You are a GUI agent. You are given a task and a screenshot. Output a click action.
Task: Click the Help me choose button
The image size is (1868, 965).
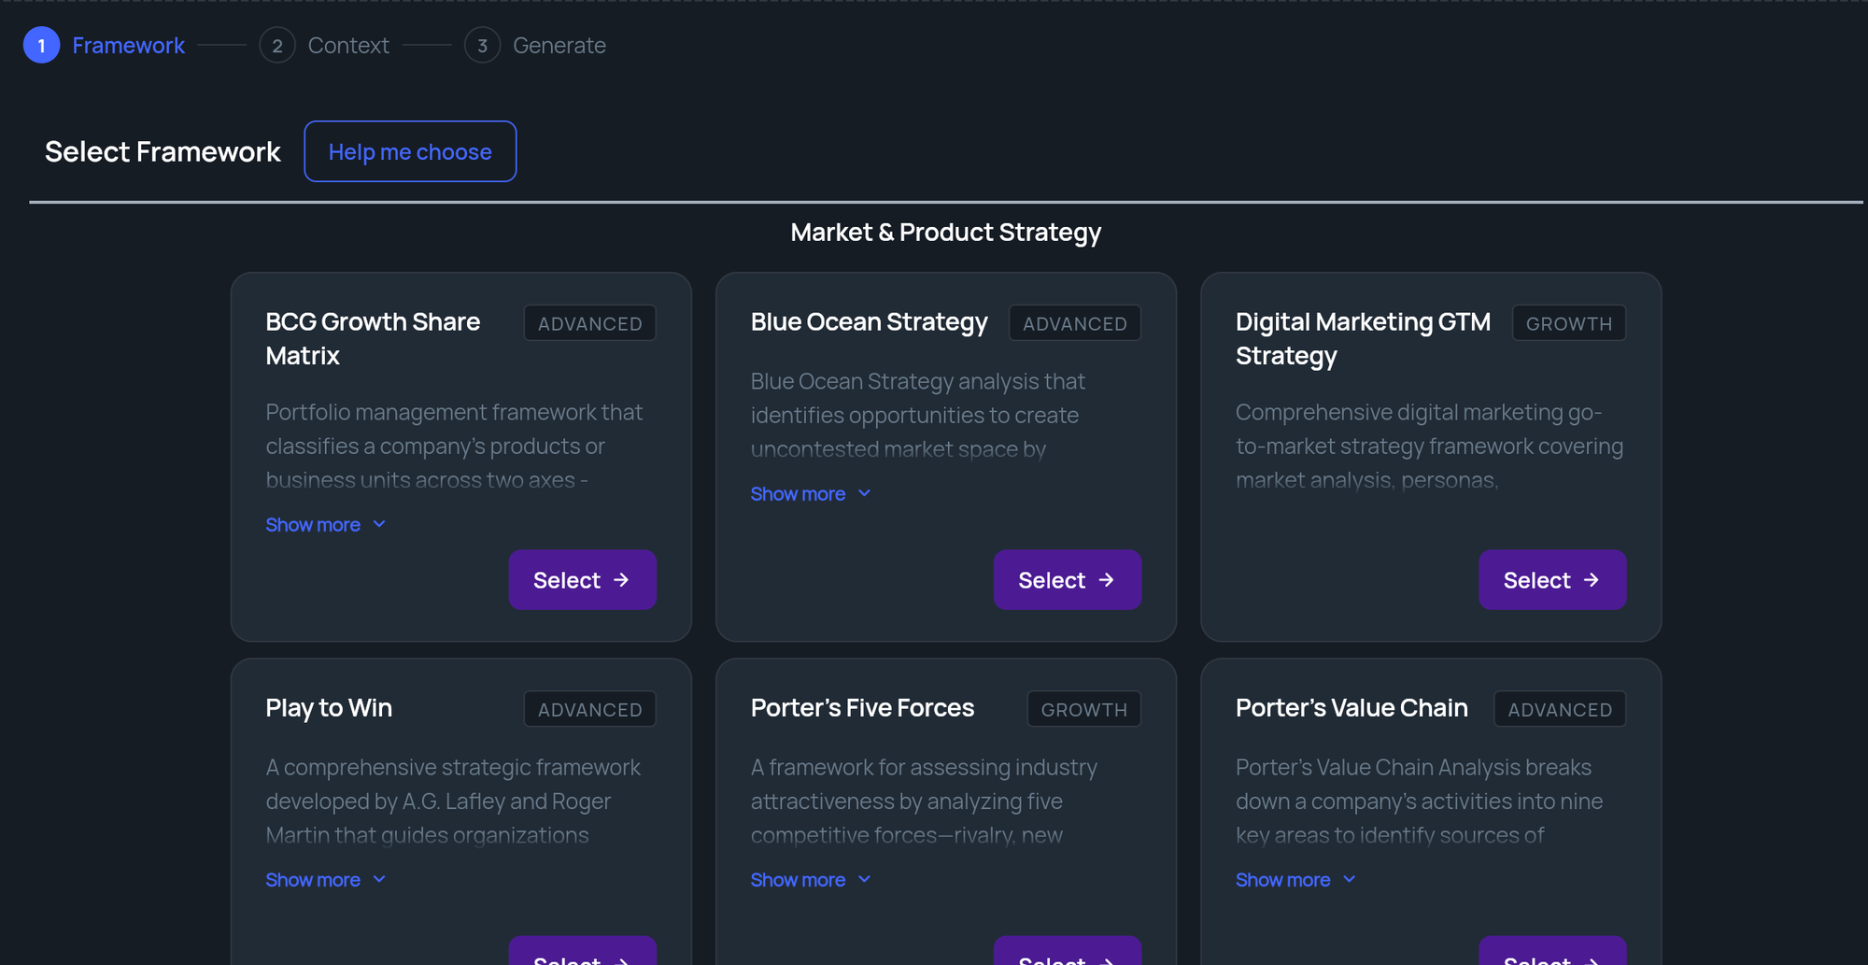tap(410, 151)
